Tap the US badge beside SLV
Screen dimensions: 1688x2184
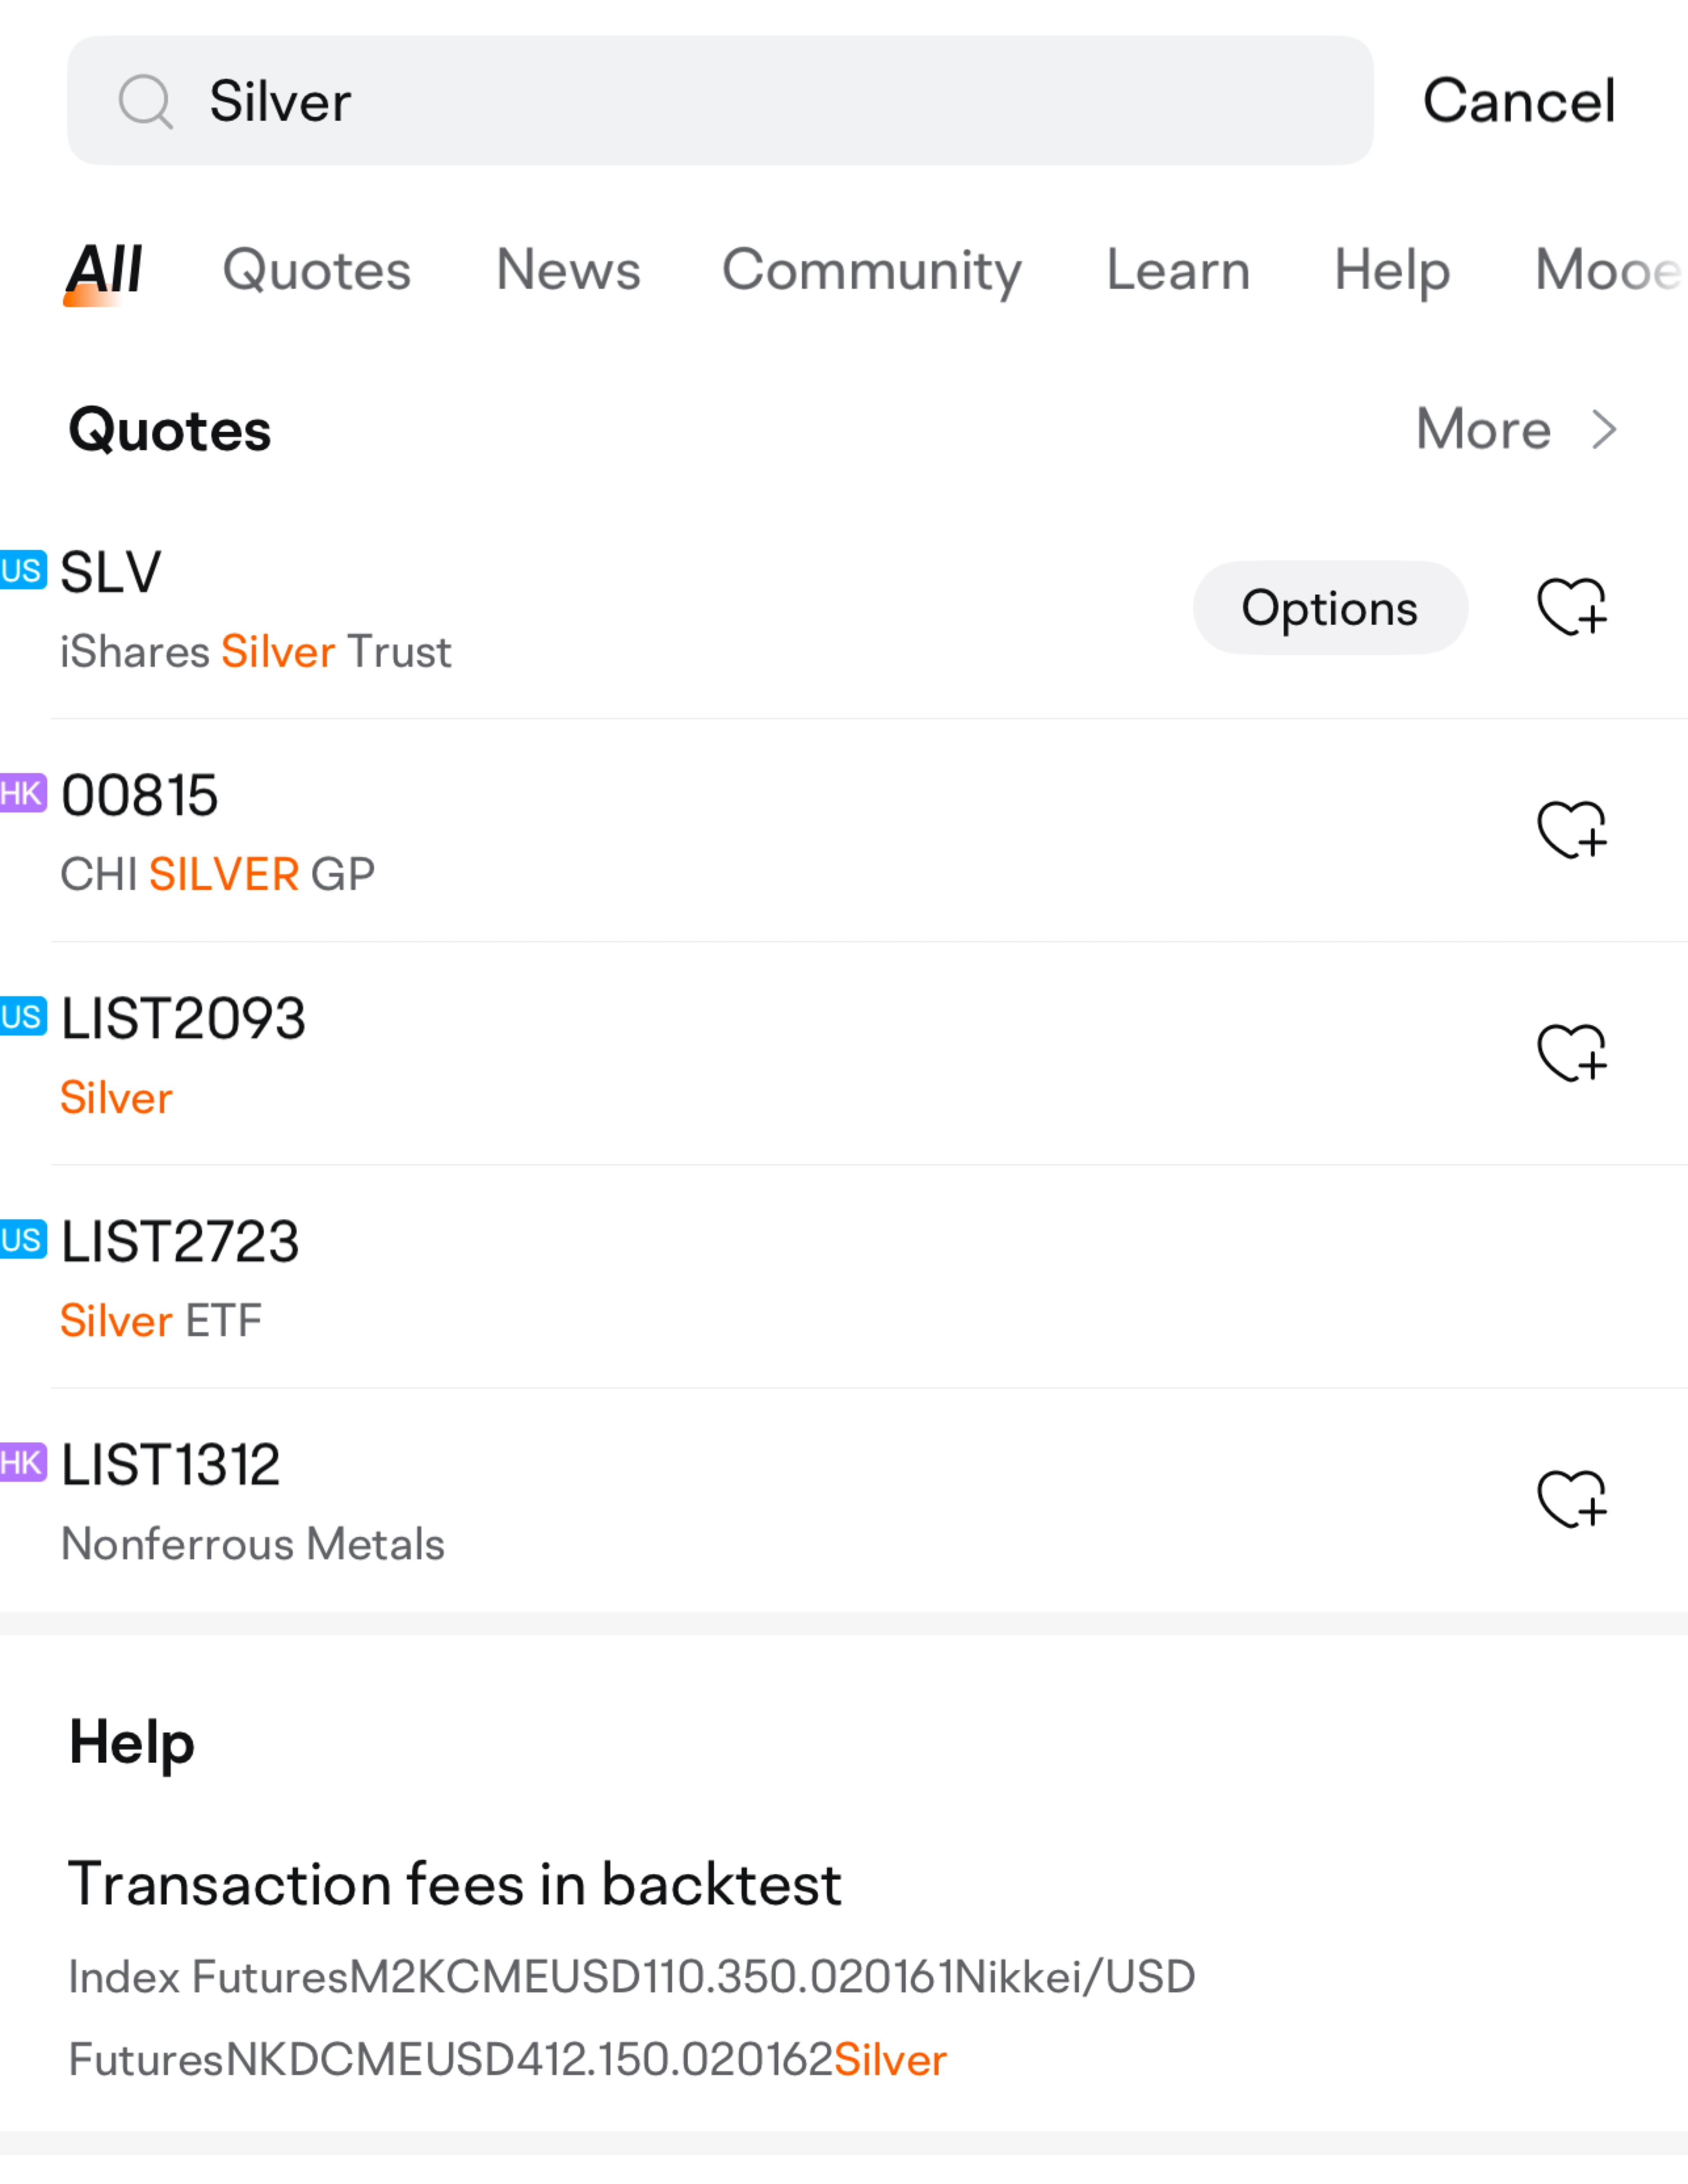point(22,571)
